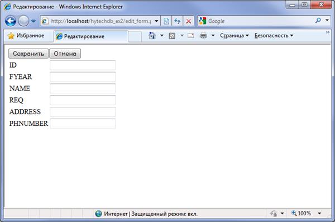Viewport: 335px width, 222px height.
Task: Click the Internet zone globe icon
Action: pyautogui.click(x=98, y=214)
